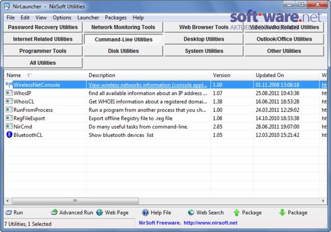The width and height of the screenshot is (331, 232).
Task: Switch to Disk Utilities group
Action: click(x=123, y=51)
